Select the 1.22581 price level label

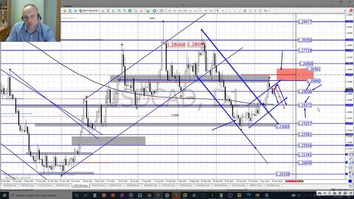tap(305, 134)
